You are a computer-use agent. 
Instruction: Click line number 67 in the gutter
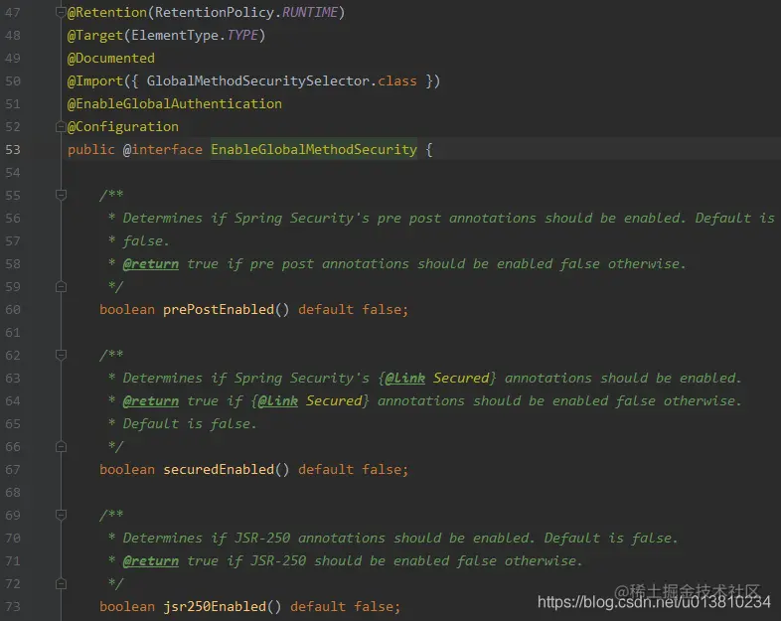tap(13, 470)
